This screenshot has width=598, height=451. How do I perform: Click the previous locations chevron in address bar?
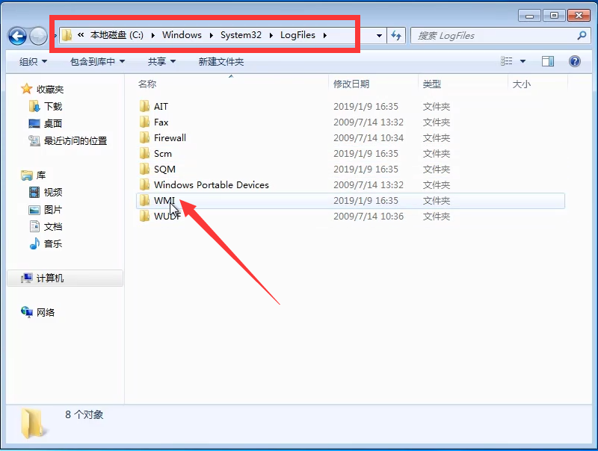(x=81, y=35)
